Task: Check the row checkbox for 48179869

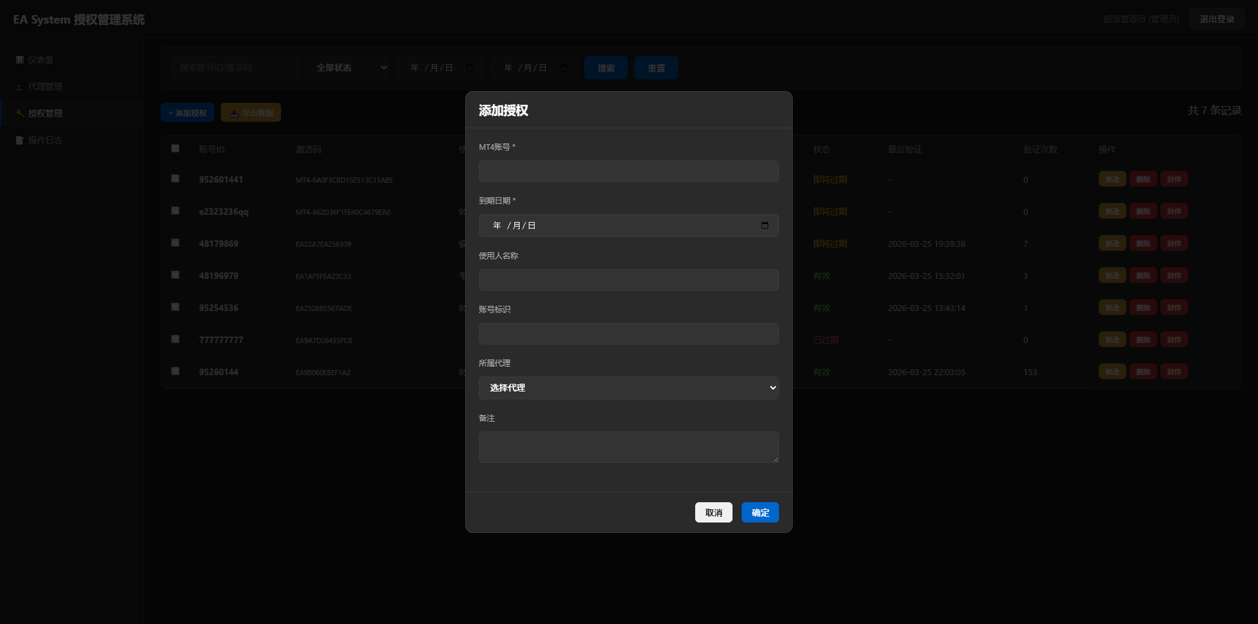Action: 175,243
